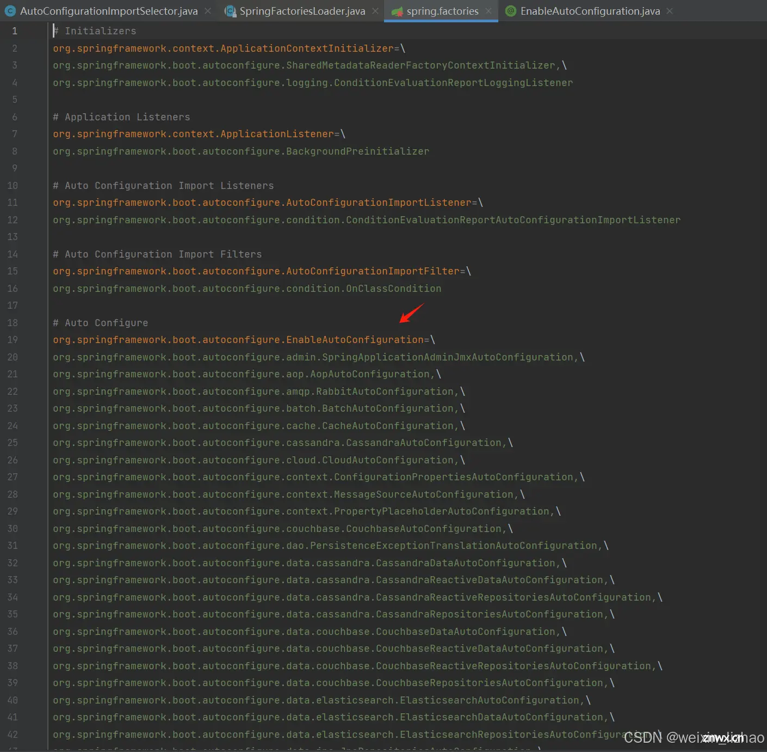Screen dimensions: 767x752
Task: Click the '# Application Listeners' comment
Action: pos(121,117)
